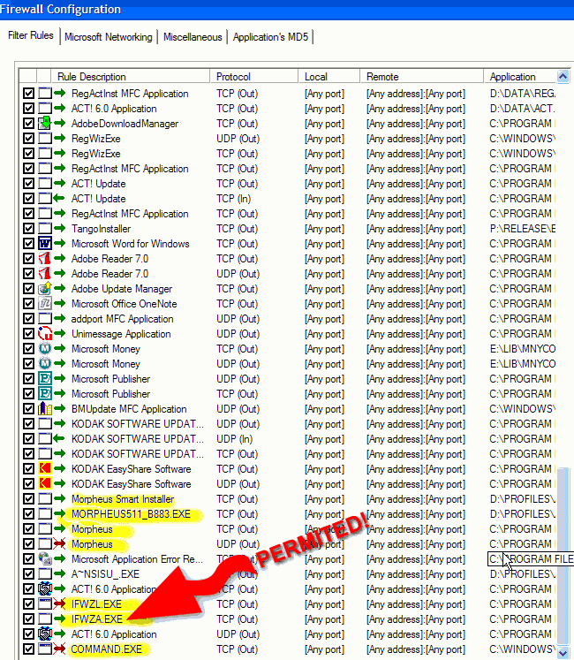Select the Microsoft Office OneNote icon
Screen dimensions: 574x660
[x=45, y=304]
